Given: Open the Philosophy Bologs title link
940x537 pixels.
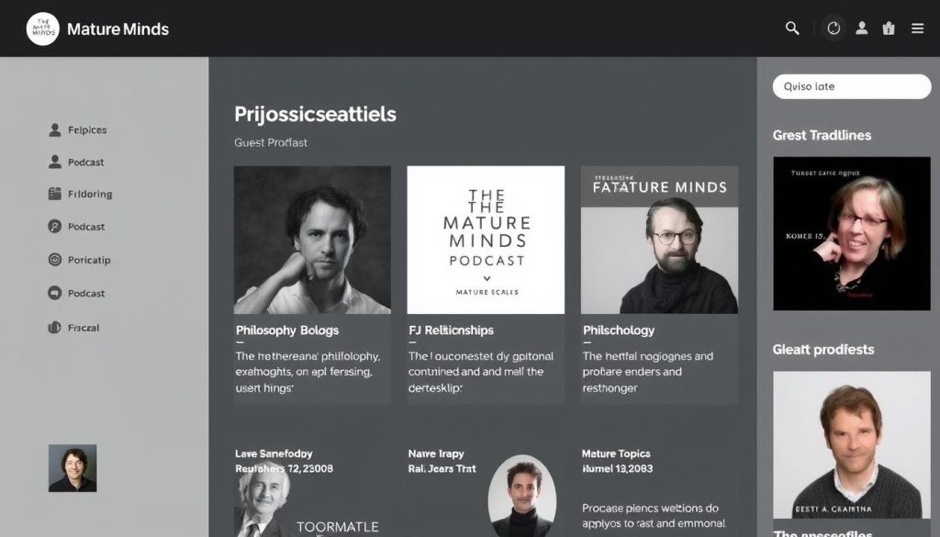Looking at the screenshot, I should [287, 330].
